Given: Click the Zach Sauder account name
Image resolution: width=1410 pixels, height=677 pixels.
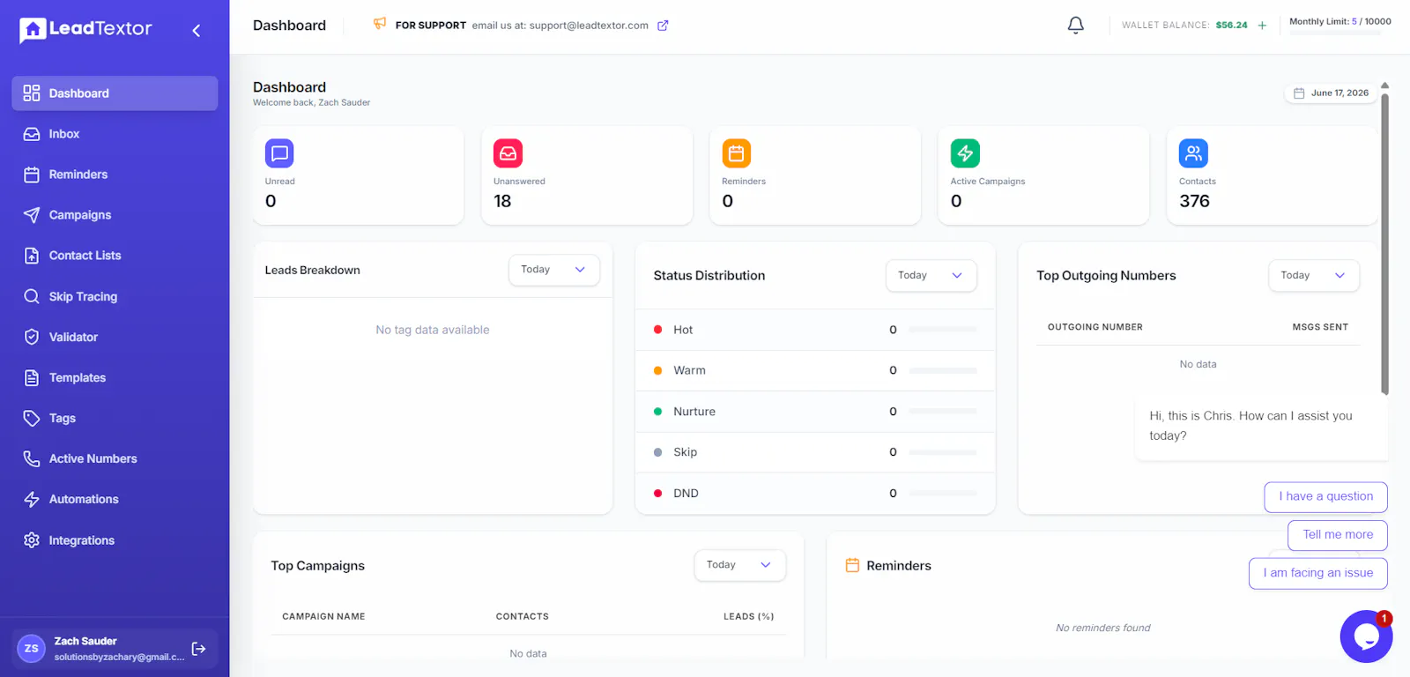Looking at the screenshot, I should click(x=85, y=641).
